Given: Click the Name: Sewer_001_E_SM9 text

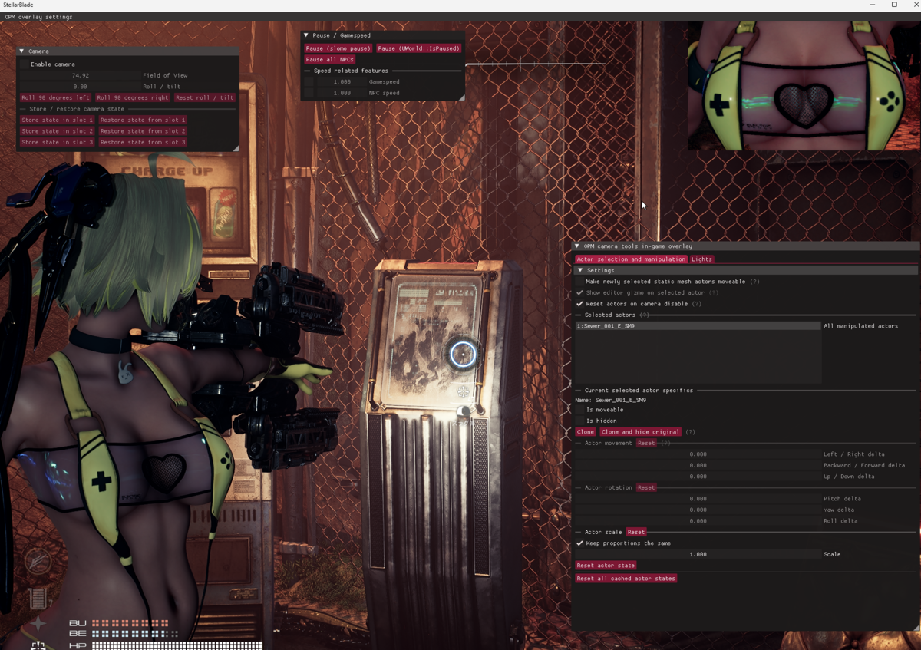Looking at the screenshot, I should 610,400.
